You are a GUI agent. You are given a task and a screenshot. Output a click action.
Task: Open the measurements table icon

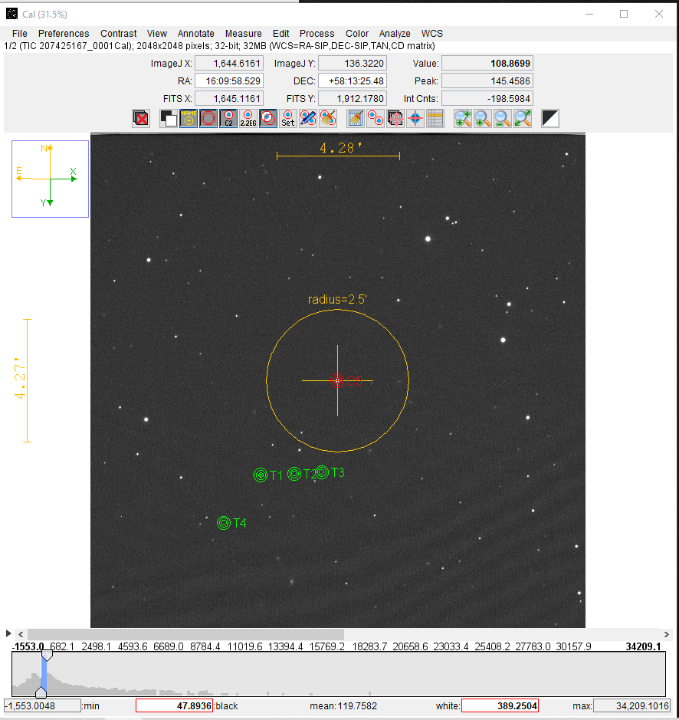click(x=435, y=118)
